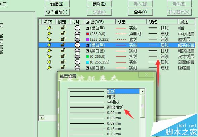Viewport: 198px width, 137px height.
Task: Toggle freeze sun icon for 虚线层
Action: [x=49, y=39]
